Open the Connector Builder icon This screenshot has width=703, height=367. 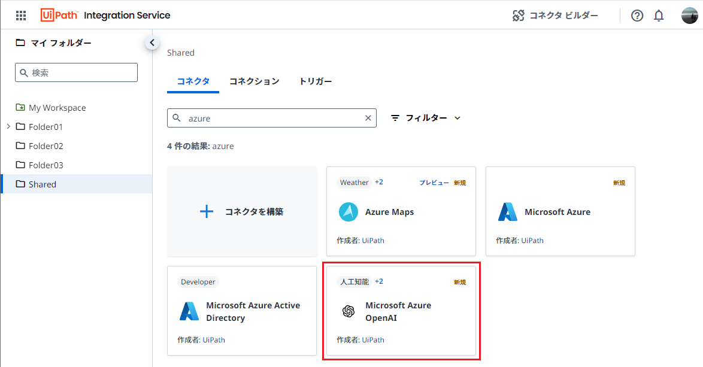[x=519, y=15]
